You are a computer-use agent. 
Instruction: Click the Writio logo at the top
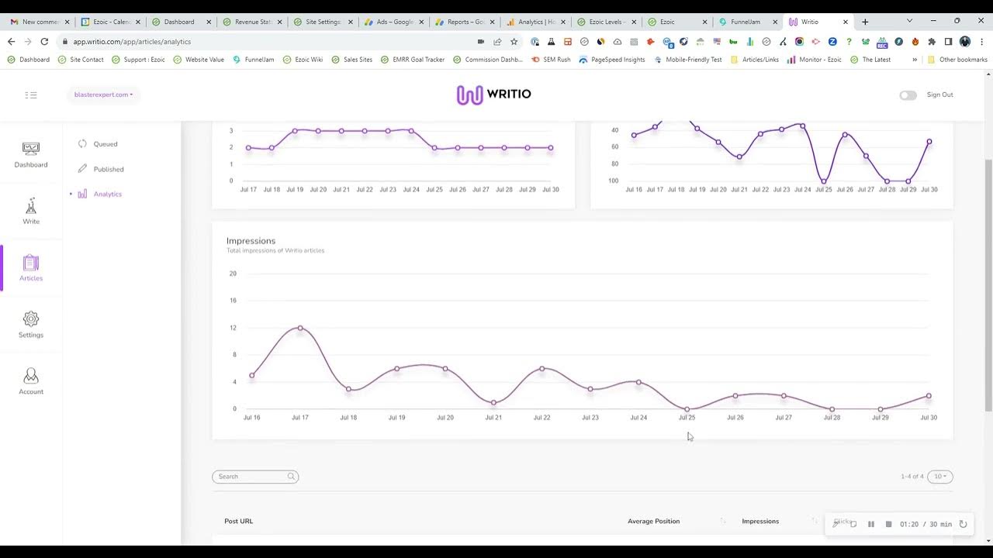[493, 94]
